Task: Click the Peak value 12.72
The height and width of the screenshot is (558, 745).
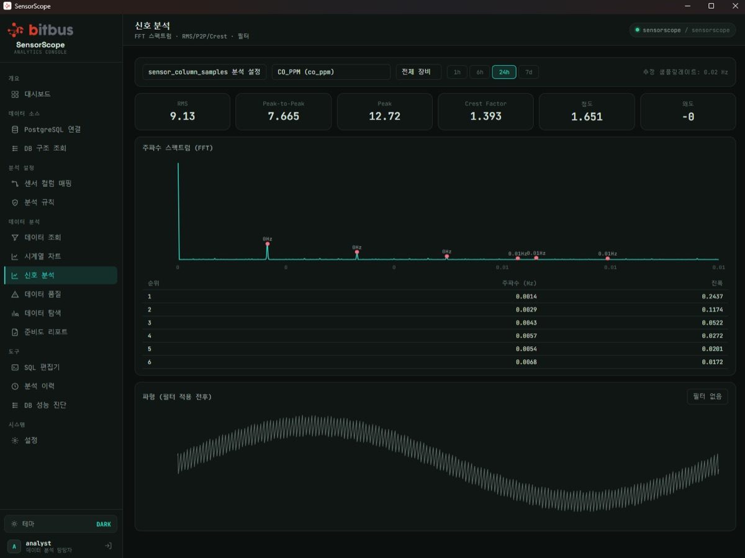Action: coord(385,116)
